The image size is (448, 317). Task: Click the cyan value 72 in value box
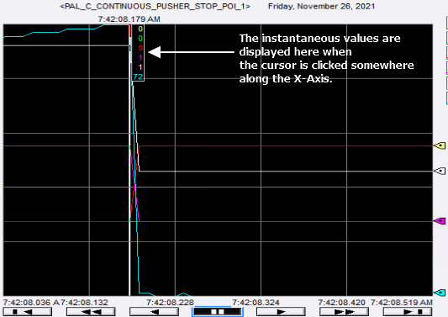tap(138, 77)
